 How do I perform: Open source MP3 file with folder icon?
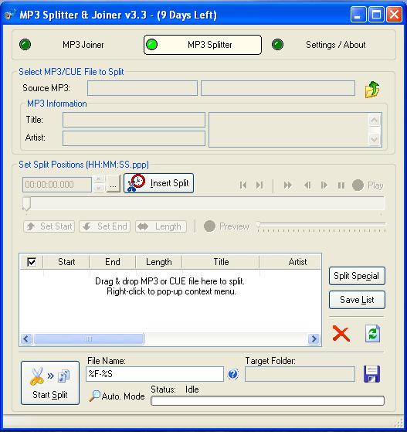pyautogui.click(x=372, y=90)
